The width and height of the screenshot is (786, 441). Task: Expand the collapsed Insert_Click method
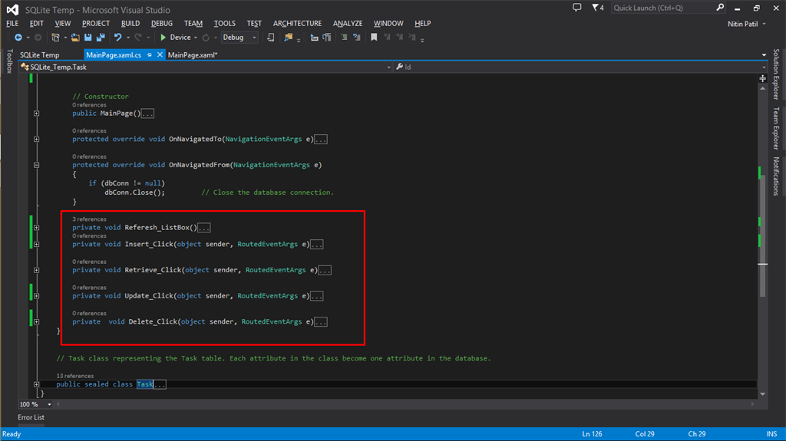(36, 245)
